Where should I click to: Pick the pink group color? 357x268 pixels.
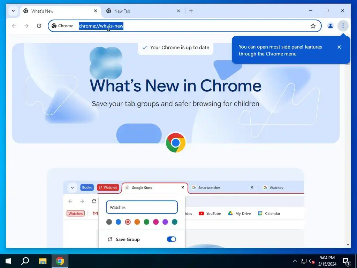click(x=156, y=222)
